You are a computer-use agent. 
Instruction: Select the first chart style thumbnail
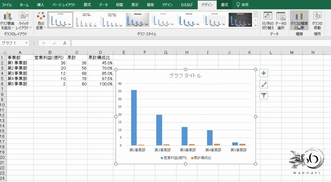(x=60, y=20)
